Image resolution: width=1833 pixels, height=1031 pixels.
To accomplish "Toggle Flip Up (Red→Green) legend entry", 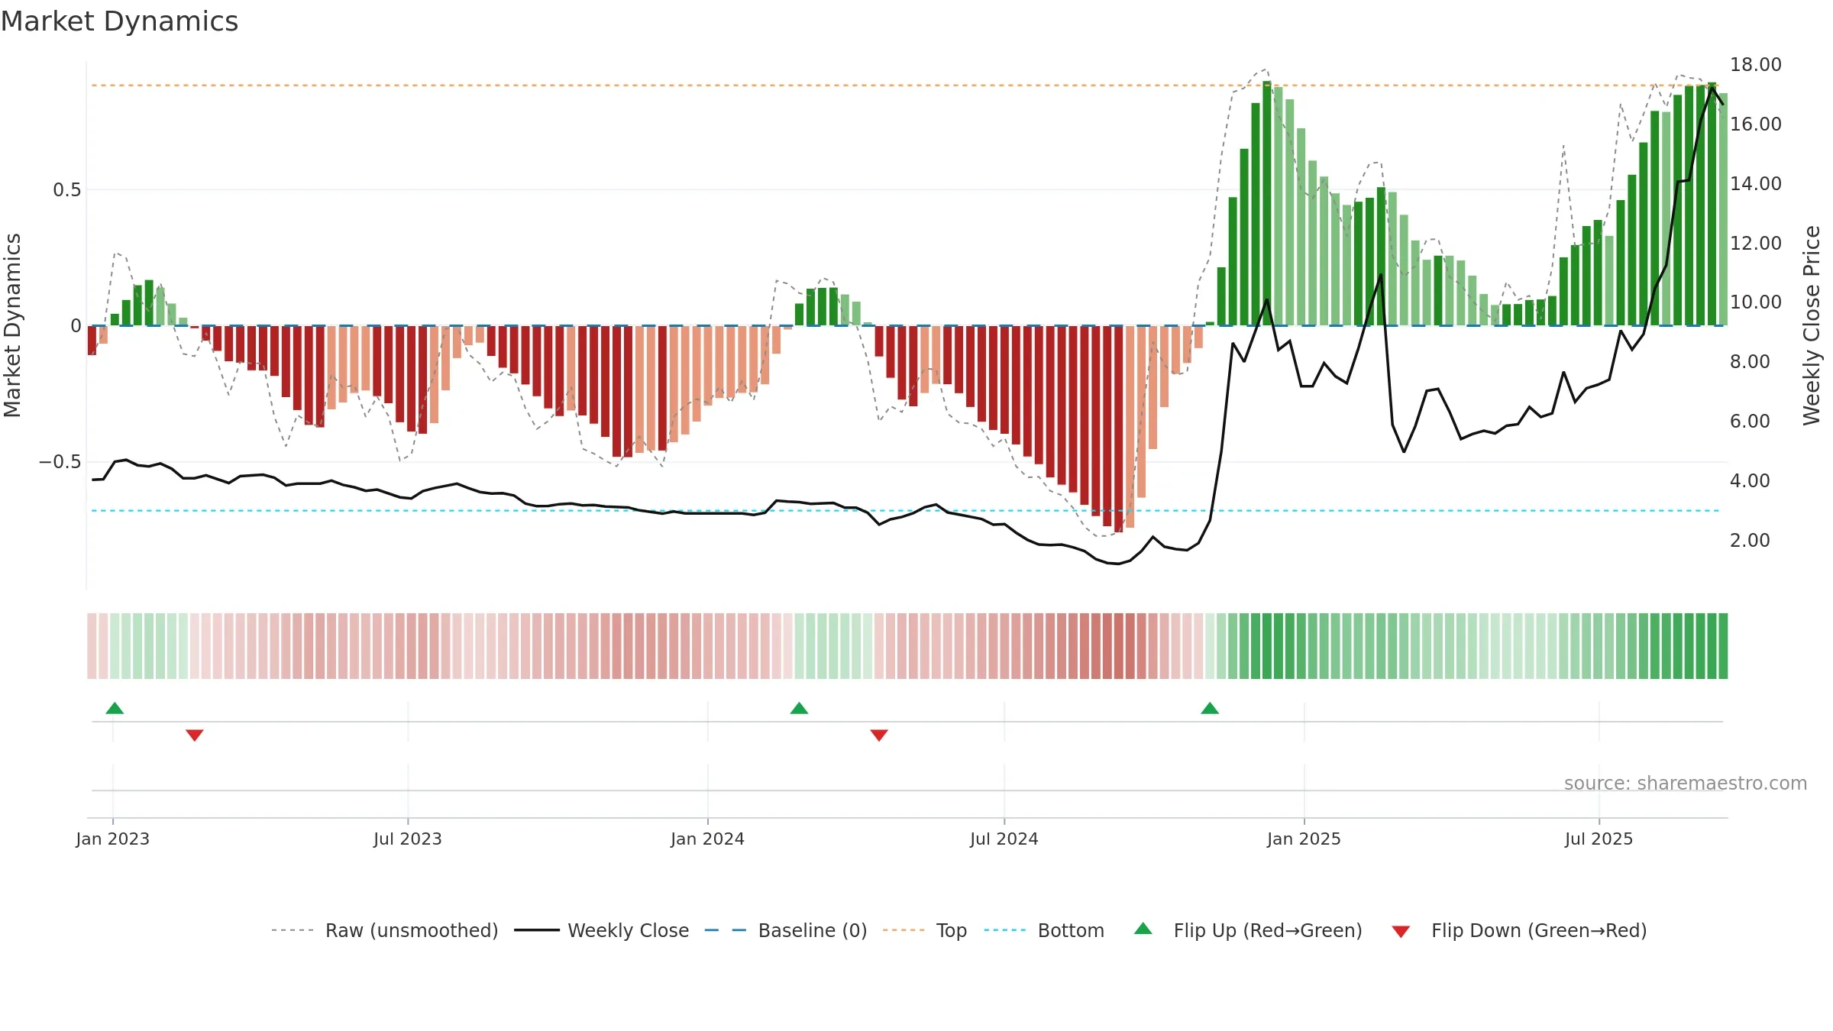I will [x=1248, y=930].
